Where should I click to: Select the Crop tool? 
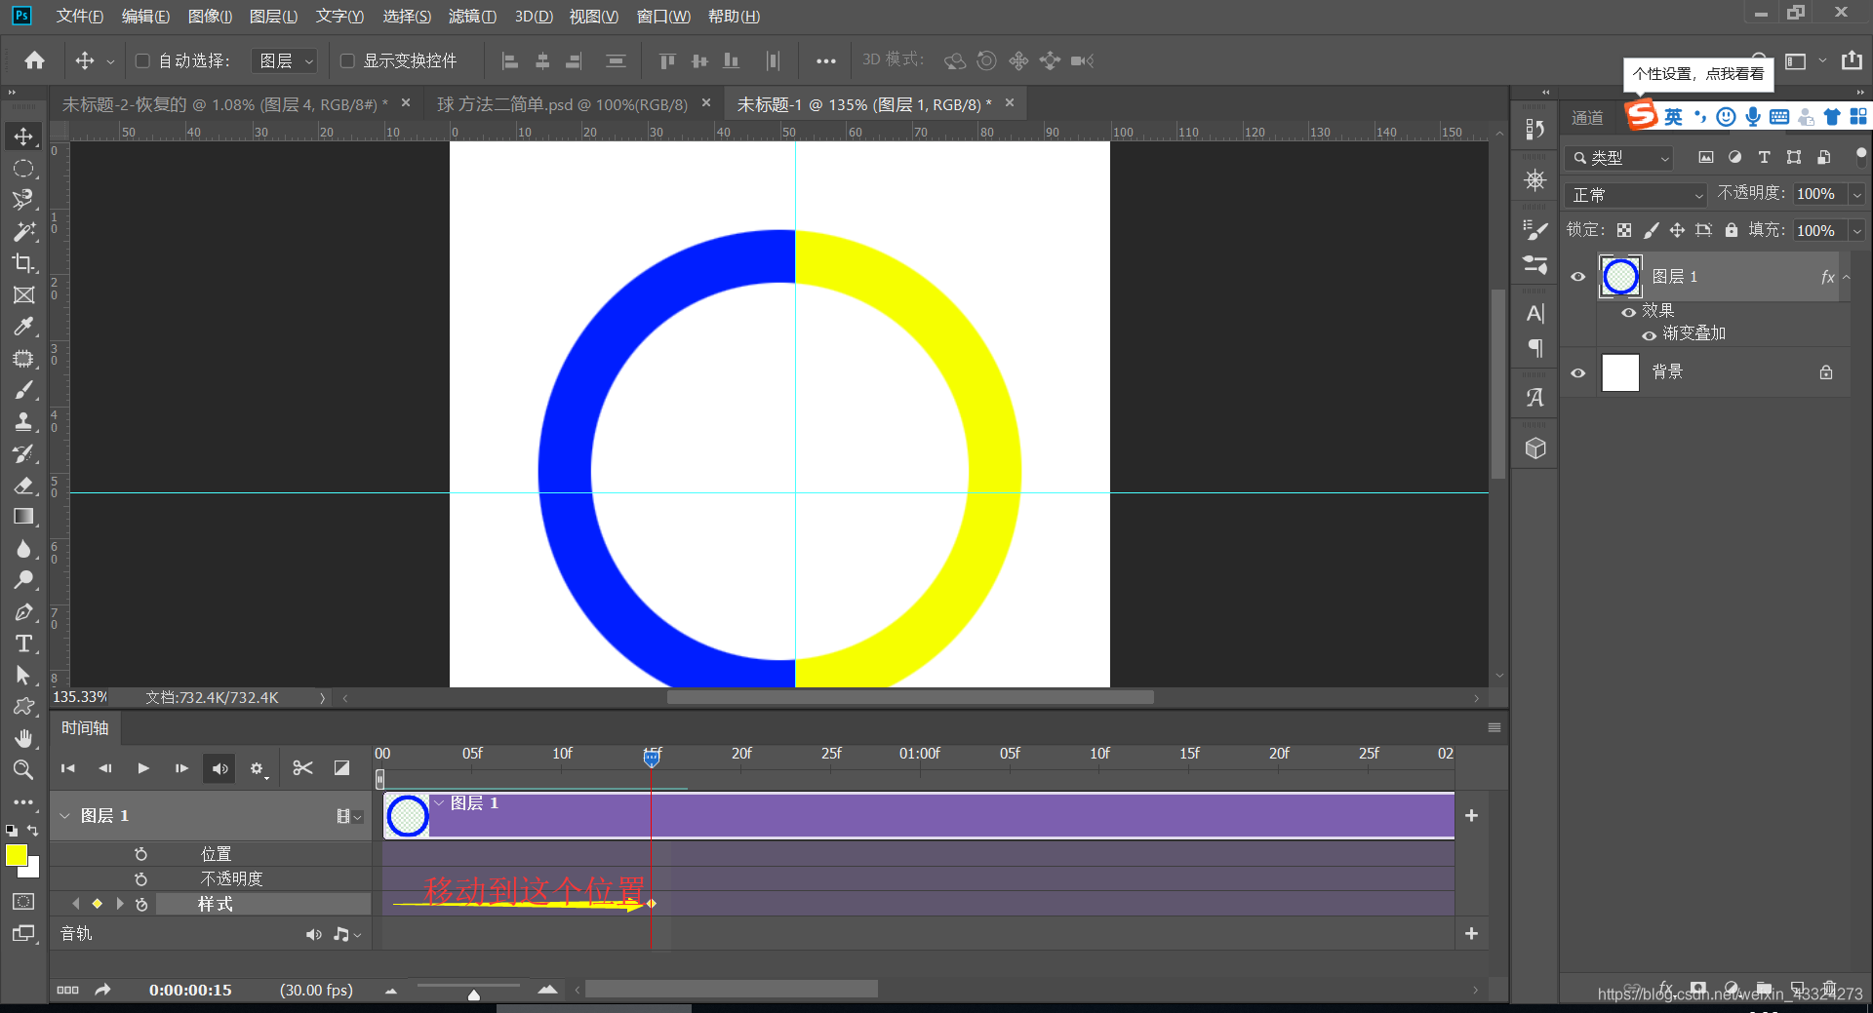click(23, 263)
